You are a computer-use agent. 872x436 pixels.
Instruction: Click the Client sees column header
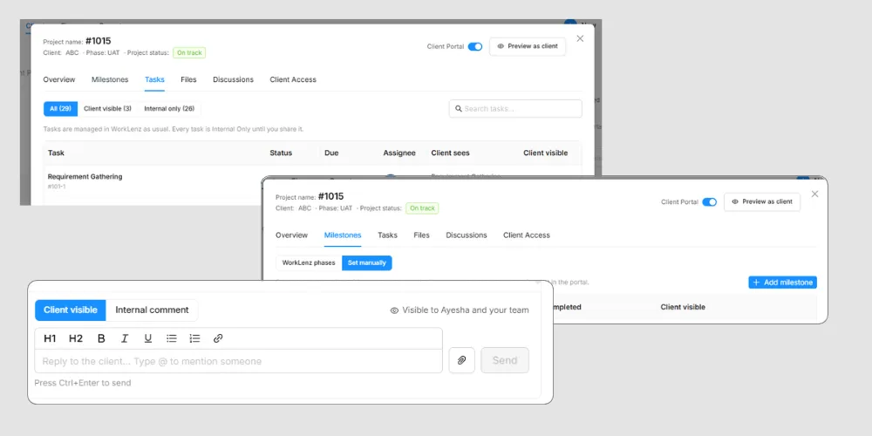click(451, 153)
